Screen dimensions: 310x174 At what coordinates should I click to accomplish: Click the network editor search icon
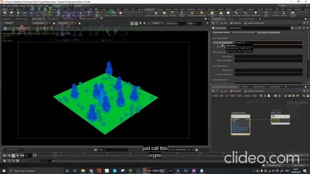(304, 96)
